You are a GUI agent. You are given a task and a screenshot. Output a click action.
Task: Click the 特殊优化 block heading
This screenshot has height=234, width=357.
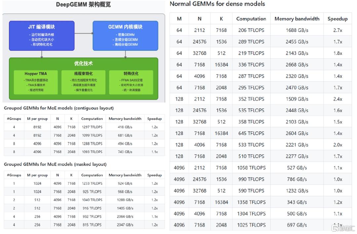[x=131, y=73]
